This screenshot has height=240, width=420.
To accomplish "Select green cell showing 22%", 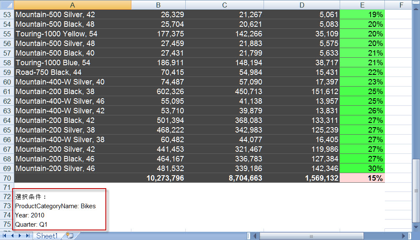I will pos(362,72).
